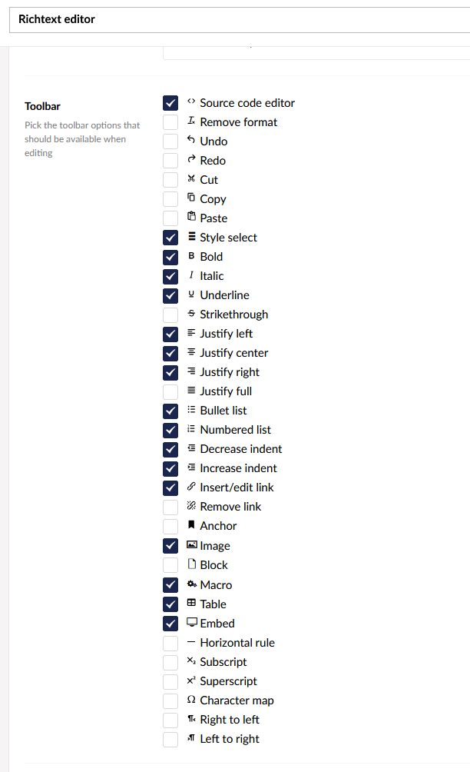Click the Table grid icon
470x772 pixels.
coord(191,603)
